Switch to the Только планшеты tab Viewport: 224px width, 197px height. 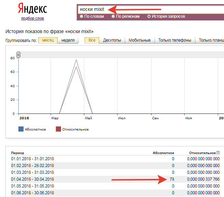(210, 40)
